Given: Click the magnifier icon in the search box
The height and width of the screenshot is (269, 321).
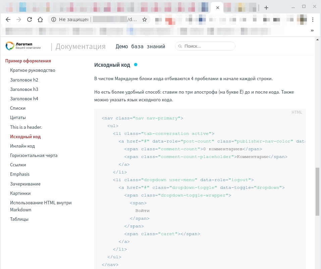Looking at the screenshot, I should [x=180, y=46].
